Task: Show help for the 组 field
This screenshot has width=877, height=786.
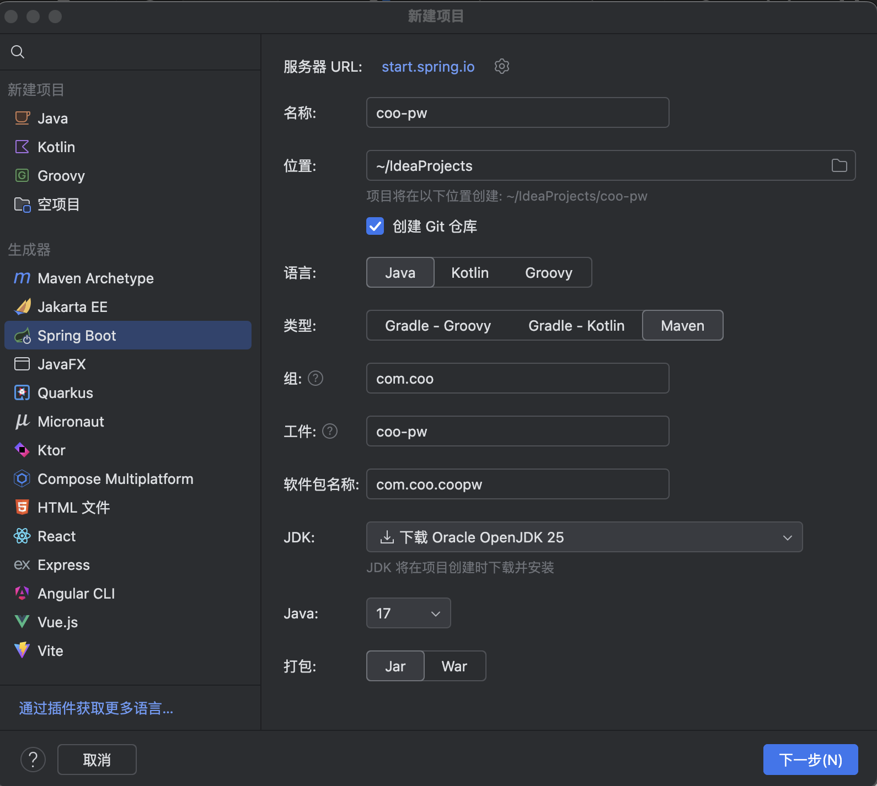Action: [315, 378]
